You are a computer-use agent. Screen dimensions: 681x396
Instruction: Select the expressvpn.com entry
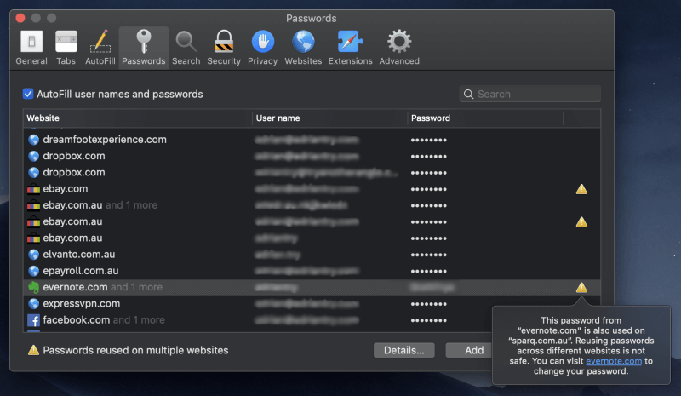pos(312,304)
